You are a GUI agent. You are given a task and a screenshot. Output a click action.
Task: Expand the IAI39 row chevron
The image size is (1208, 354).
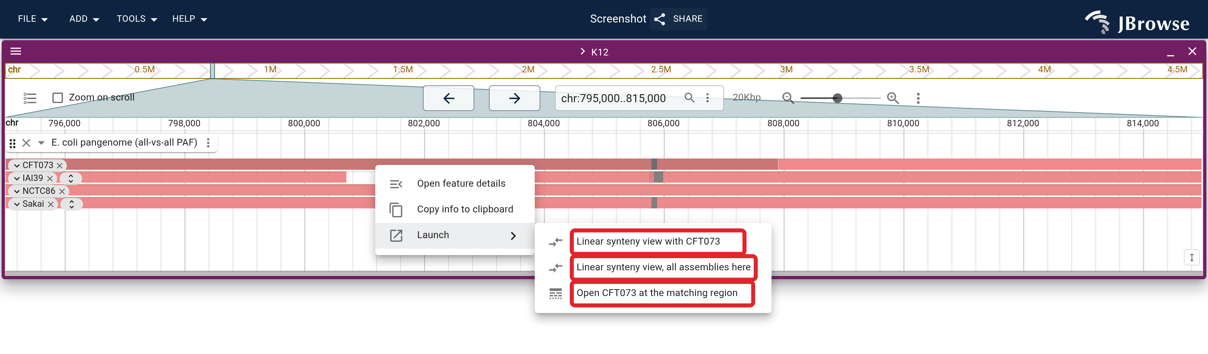17,178
